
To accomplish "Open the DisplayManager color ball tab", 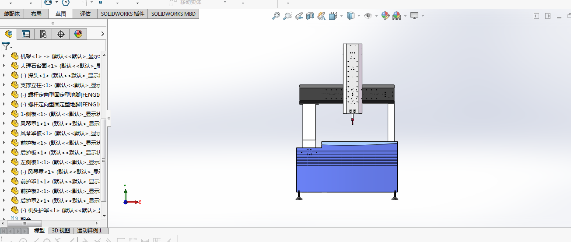I will [78, 34].
